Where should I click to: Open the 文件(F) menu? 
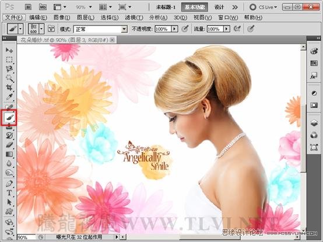pos(13,17)
